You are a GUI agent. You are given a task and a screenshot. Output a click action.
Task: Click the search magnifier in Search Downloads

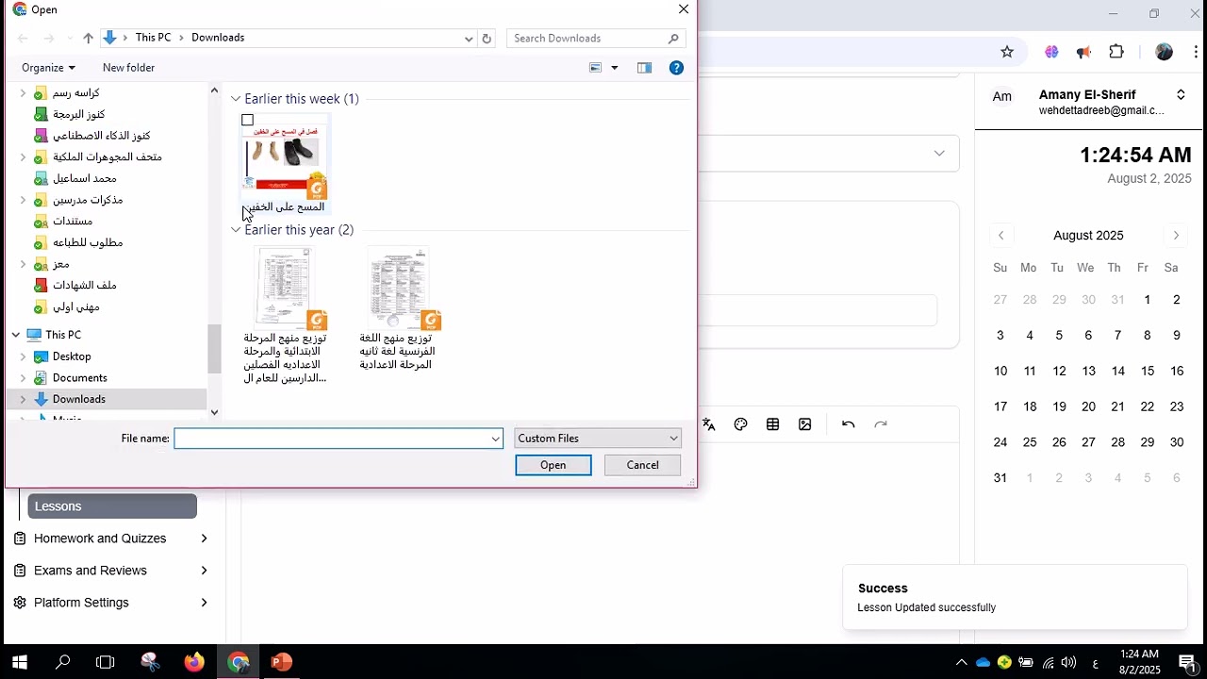click(673, 39)
